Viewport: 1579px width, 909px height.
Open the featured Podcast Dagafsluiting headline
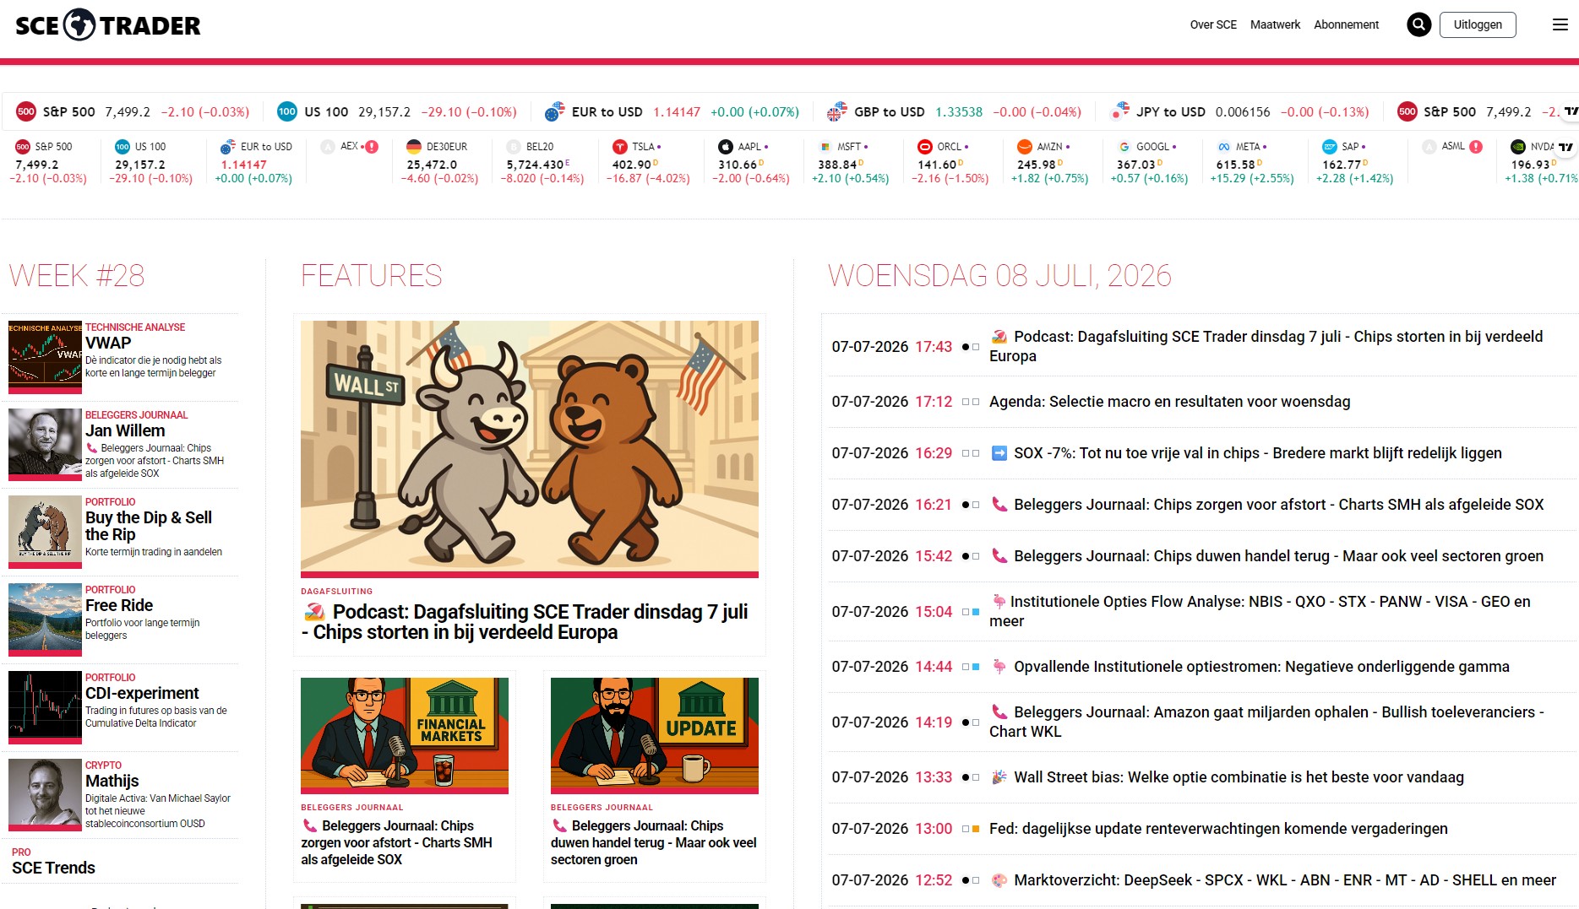point(525,622)
